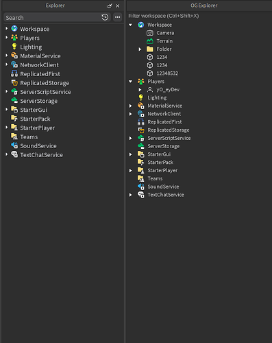Image resolution: width=272 pixels, height=343 pixels.
Task: Click the TextChatService icon in Explorer panel
Action: 14,154
